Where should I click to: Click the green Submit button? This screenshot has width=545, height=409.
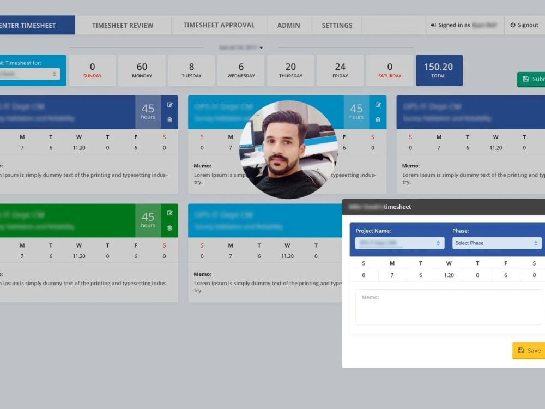click(531, 79)
